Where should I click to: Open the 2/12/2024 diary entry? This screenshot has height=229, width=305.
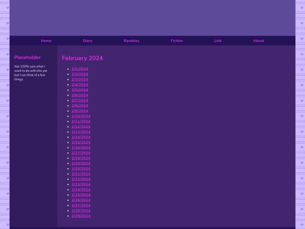point(81,127)
